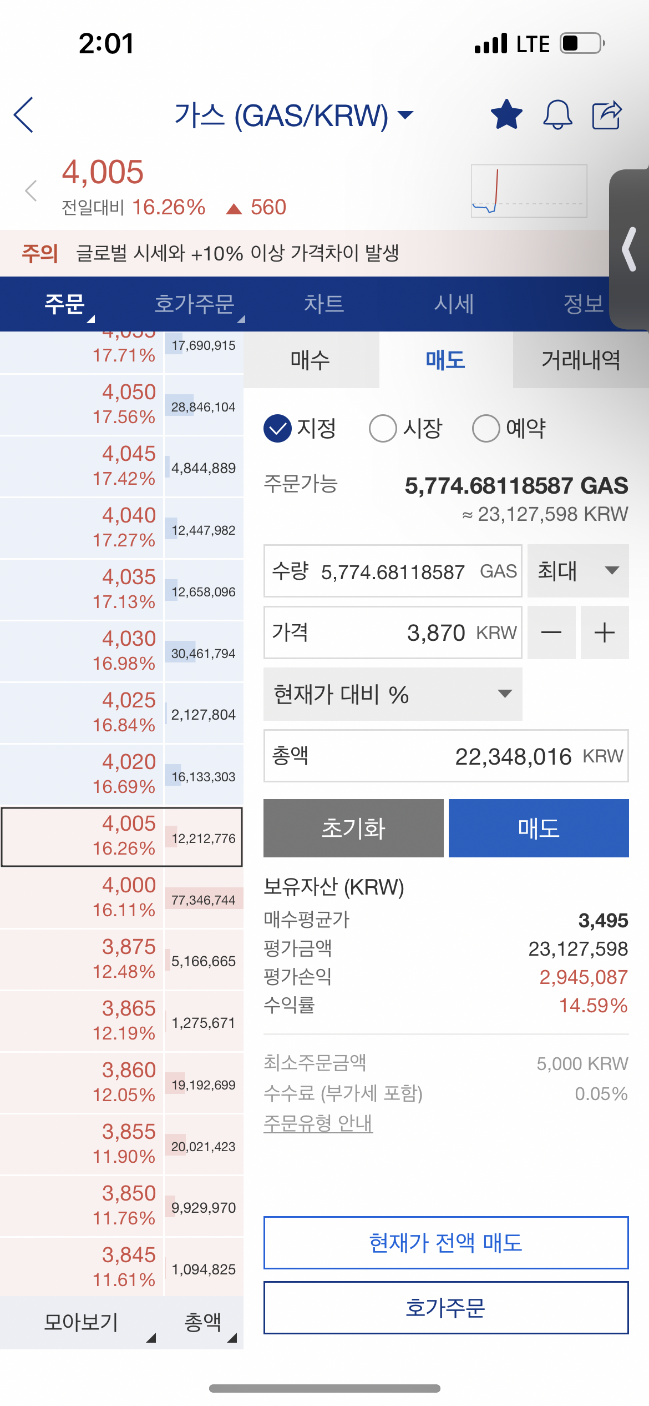649x1406 pixels.
Task: Tap the back arrow at top left
Action: [24, 115]
